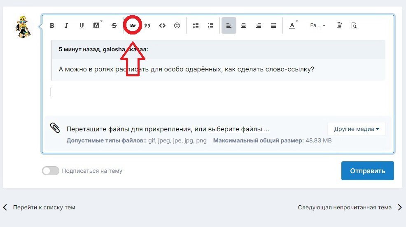Click the 'выберите файлы' link
This screenshot has width=406, height=227.
tap(238, 129)
